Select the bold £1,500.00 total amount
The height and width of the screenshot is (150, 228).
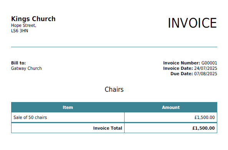tap(203, 128)
